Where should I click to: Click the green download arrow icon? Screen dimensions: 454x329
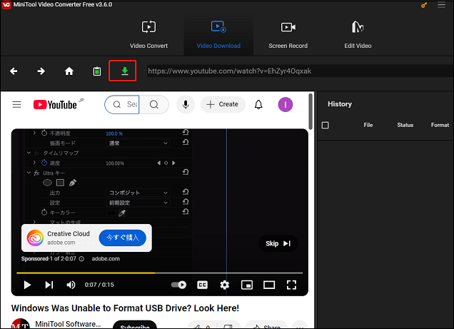point(124,71)
